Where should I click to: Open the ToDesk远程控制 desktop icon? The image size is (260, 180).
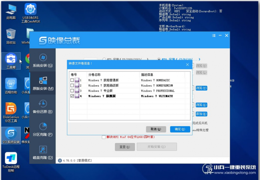coord(11,162)
